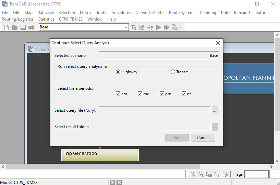
Task: Click the script-with-arrow icon near Flags
Action: 192,174
